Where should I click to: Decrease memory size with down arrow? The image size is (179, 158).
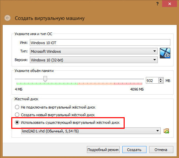(161, 82)
